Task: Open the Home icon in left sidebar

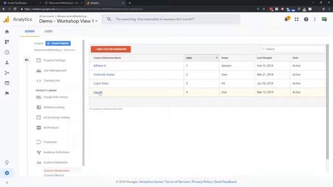Action: 7,32
